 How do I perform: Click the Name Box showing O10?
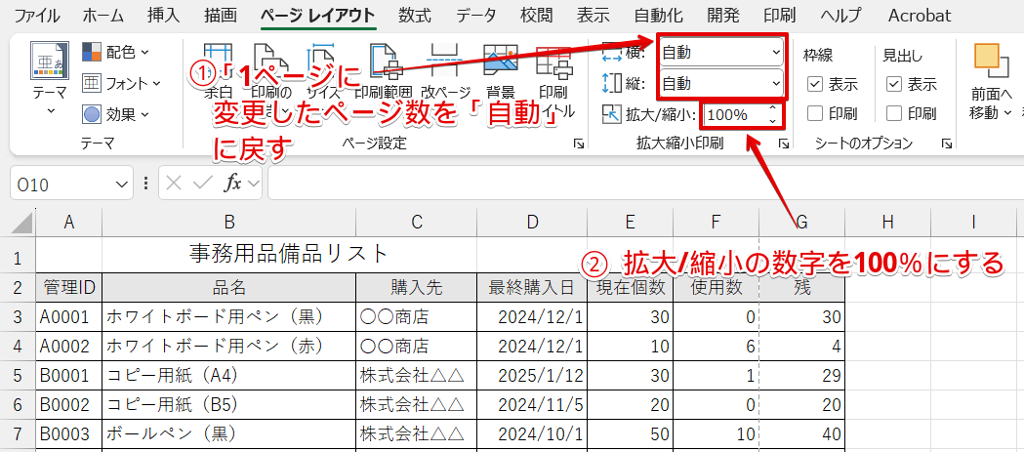pos(62,185)
